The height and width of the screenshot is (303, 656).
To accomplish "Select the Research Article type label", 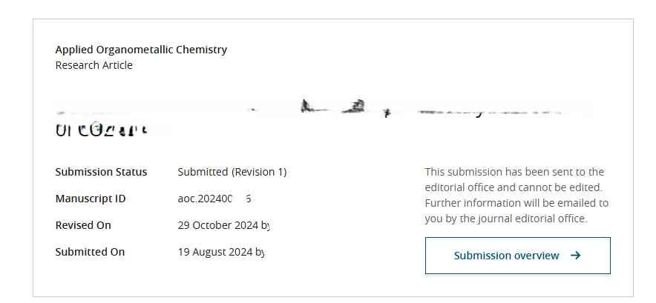I will [x=94, y=65].
